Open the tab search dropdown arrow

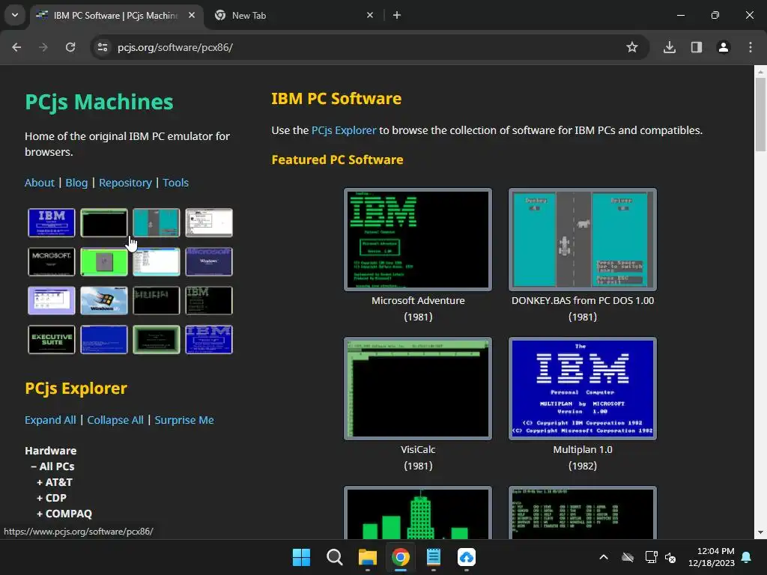(x=15, y=15)
